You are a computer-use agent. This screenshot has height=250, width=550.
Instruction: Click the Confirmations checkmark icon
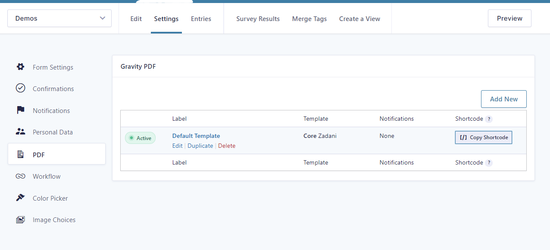pos(20,88)
